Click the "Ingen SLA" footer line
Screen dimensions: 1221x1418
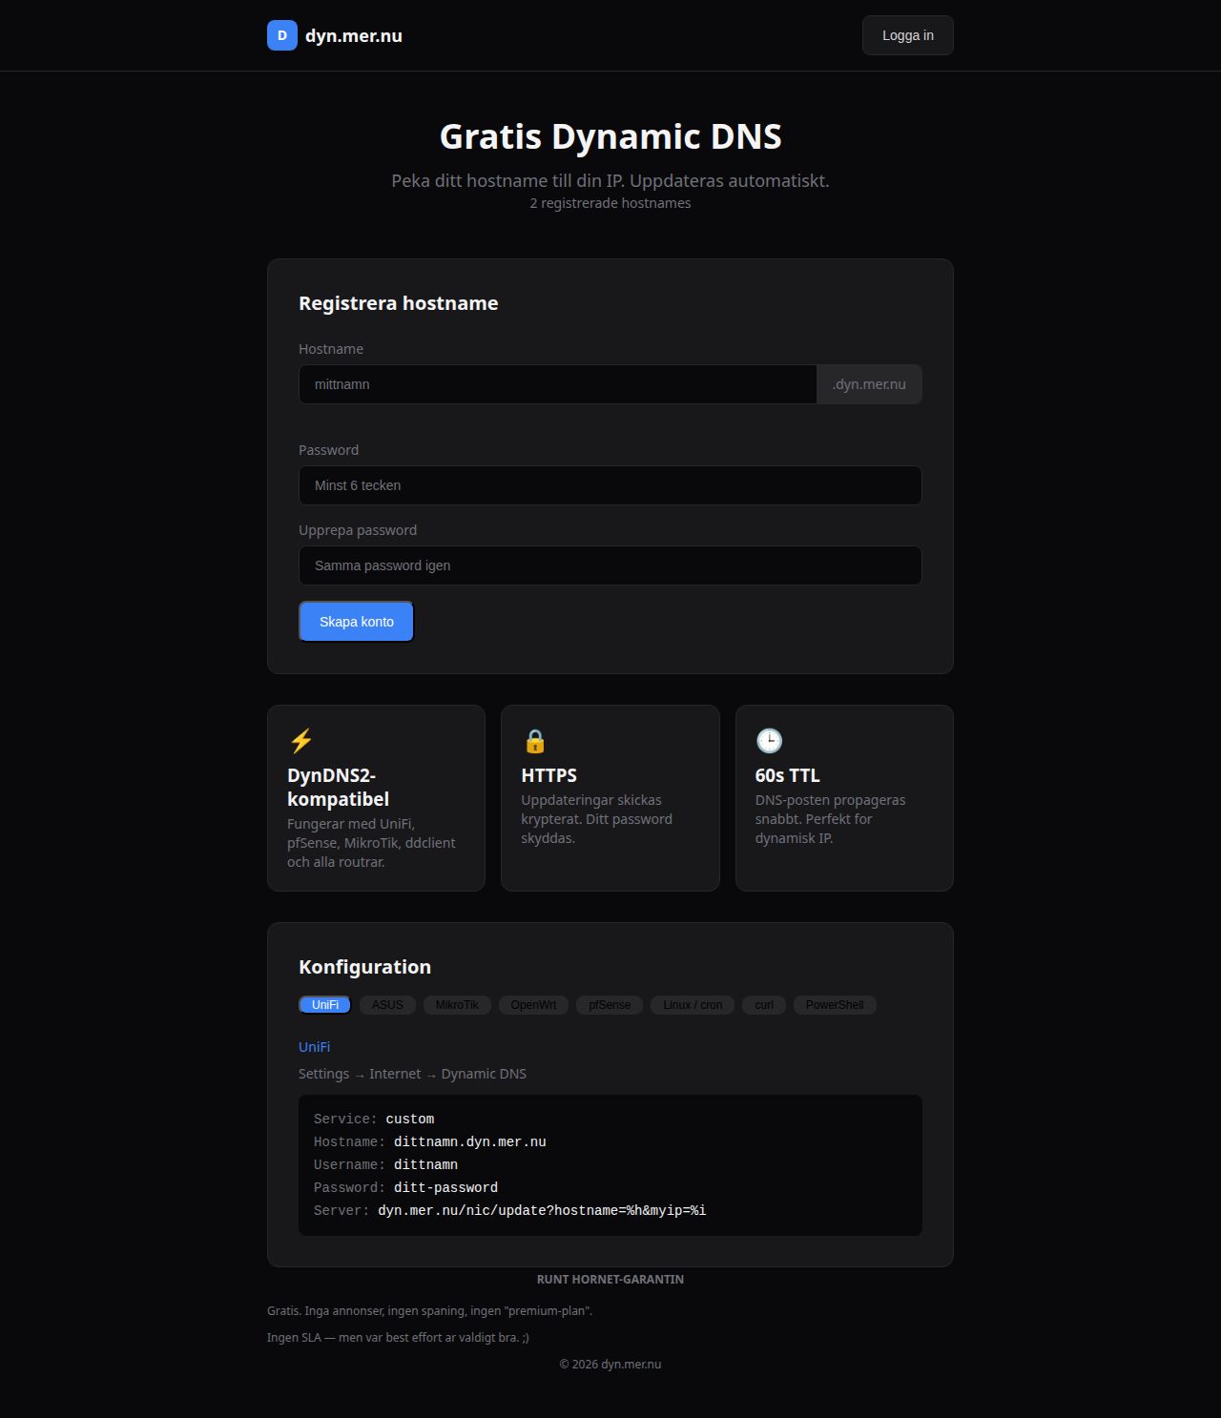398,1338
